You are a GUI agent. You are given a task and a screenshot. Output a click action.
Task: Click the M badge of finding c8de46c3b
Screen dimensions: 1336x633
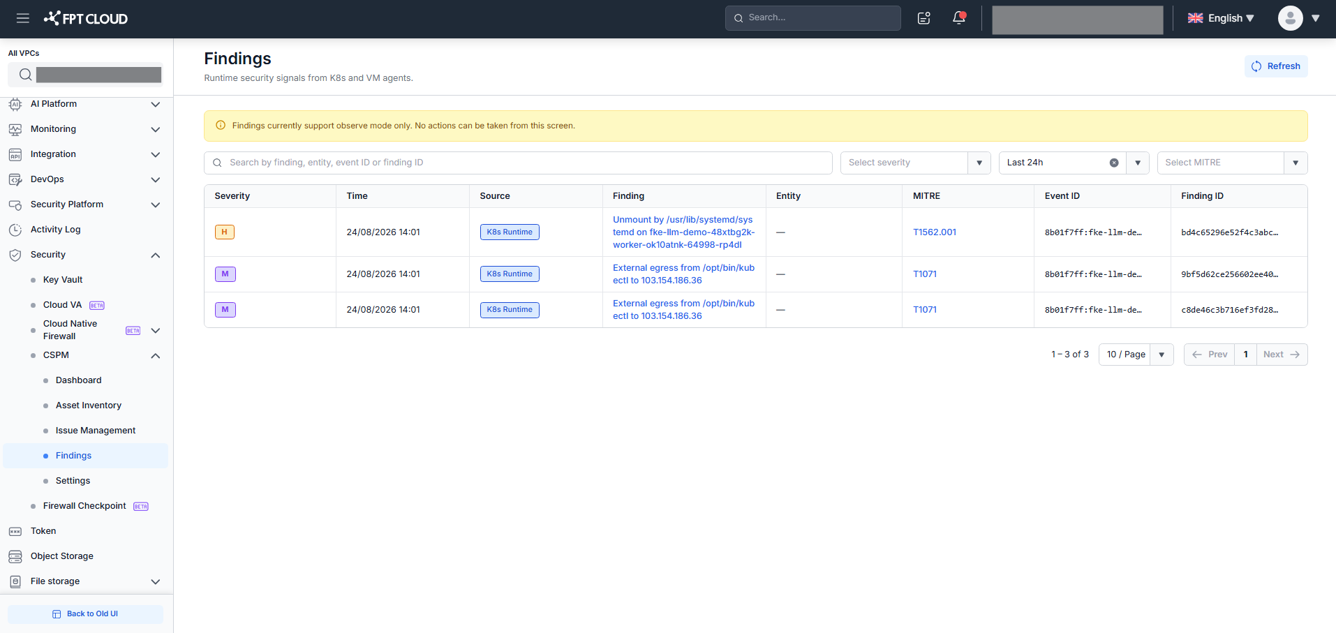coord(225,310)
